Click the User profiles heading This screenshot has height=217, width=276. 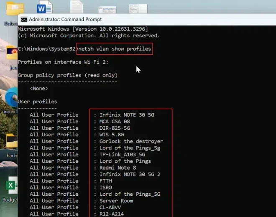[x=37, y=102]
